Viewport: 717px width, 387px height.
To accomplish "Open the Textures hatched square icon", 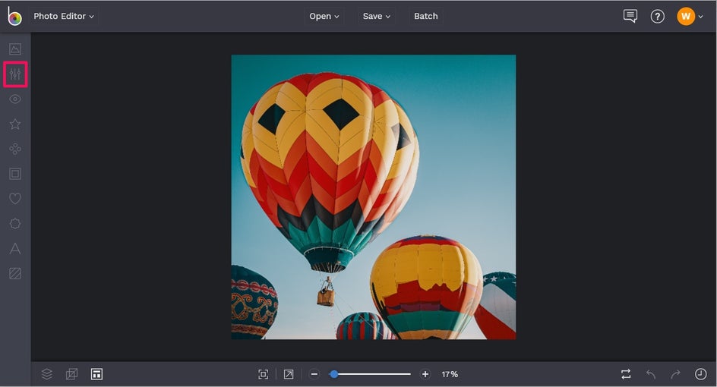I will click(15, 273).
